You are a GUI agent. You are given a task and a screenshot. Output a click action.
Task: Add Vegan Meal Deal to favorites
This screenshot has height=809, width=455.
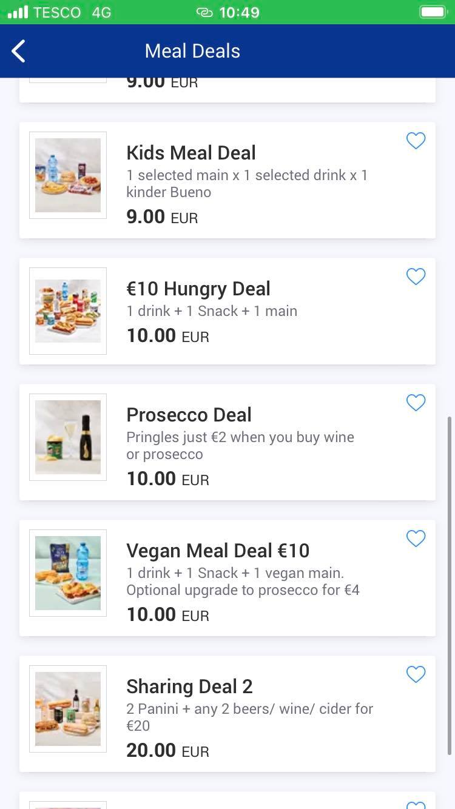pos(416,539)
